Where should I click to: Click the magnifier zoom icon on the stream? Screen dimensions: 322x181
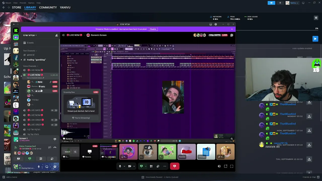click(232, 139)
